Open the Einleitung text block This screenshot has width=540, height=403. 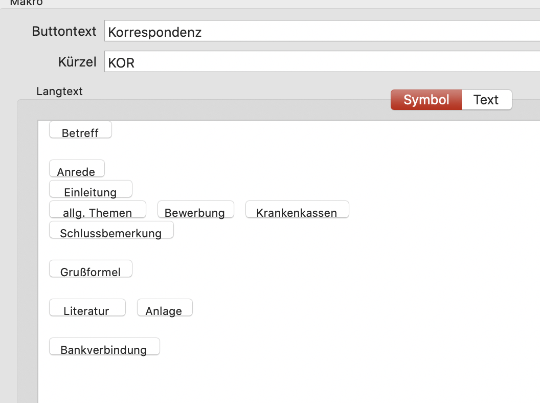coord(91,189)
